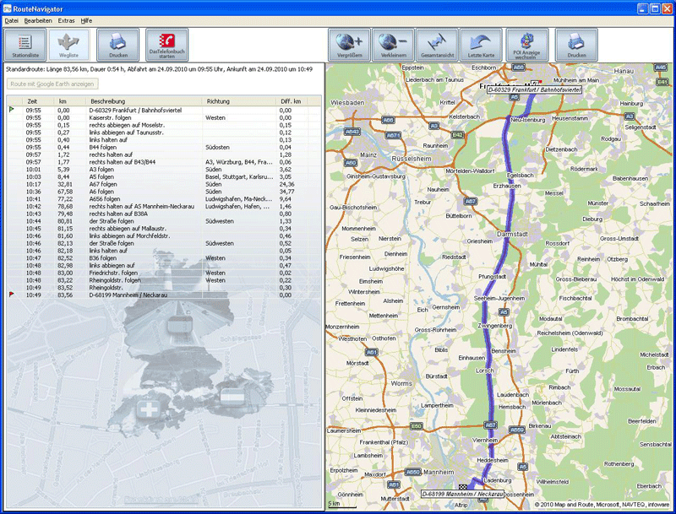
Task: Select row 'B44 folgen'
Action: coord(164,147)
